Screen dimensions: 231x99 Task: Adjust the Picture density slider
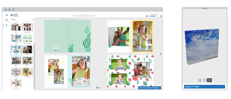tap(154, 16)
